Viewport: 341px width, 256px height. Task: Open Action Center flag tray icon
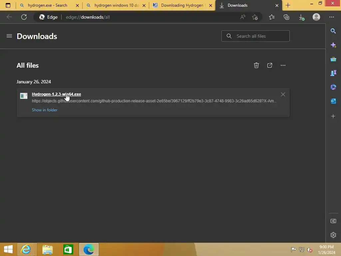293,249
